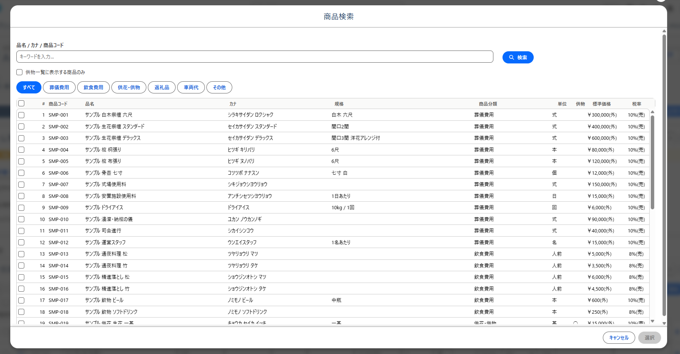Image resolution: width=680 pixels, height=354 pixels.
Task: Click the dialog vertical scrollbar thumb
Action: (664, 175)
